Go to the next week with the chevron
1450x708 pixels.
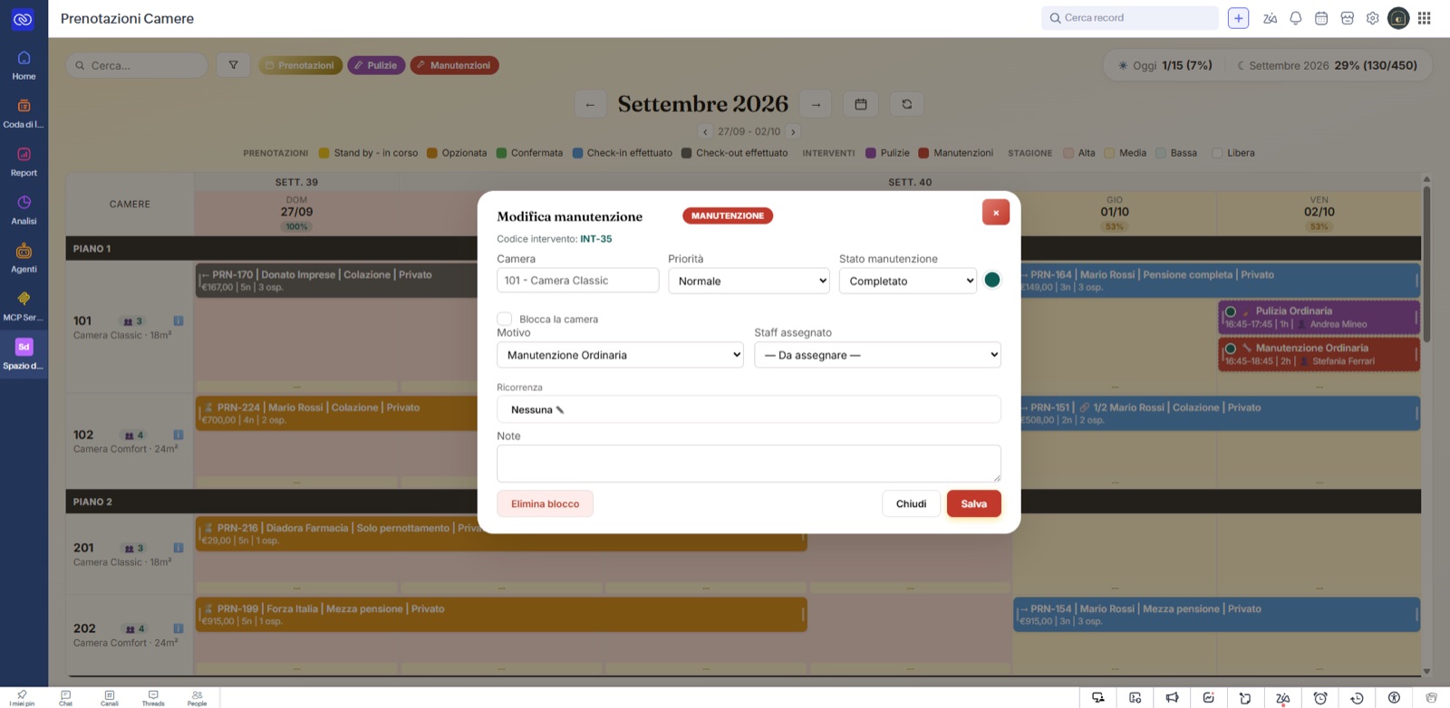(793, 132)
